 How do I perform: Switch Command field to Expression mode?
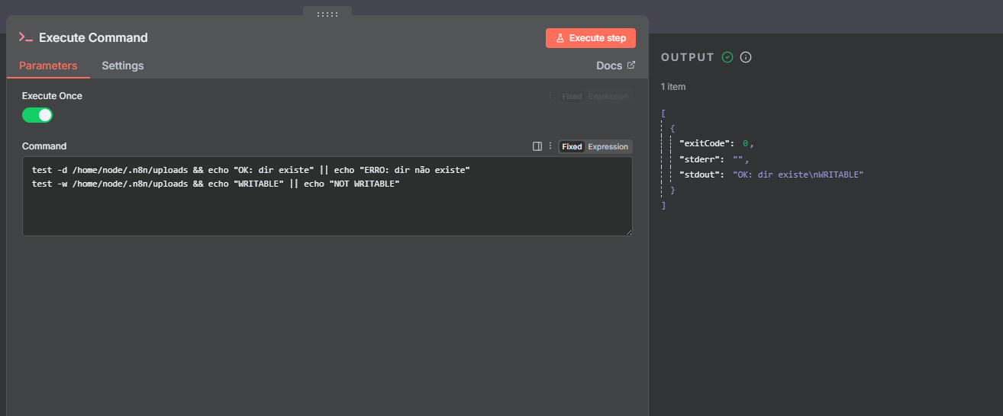[x=608, y=146]
